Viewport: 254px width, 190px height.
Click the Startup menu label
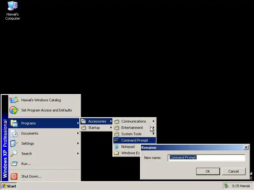coord(94,128)
